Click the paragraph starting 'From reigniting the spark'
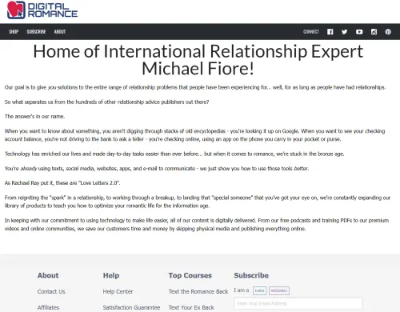Viewport: 400px width, 312px height. click(x=198, y=202)
